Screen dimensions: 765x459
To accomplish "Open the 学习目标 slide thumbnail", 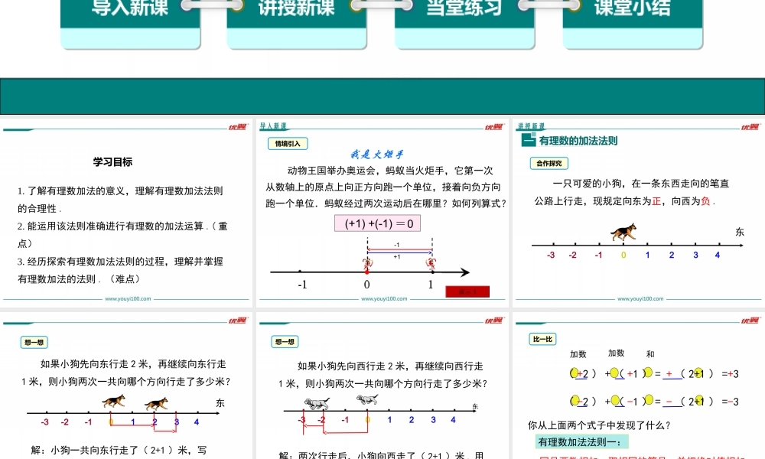I will point(126,214).
